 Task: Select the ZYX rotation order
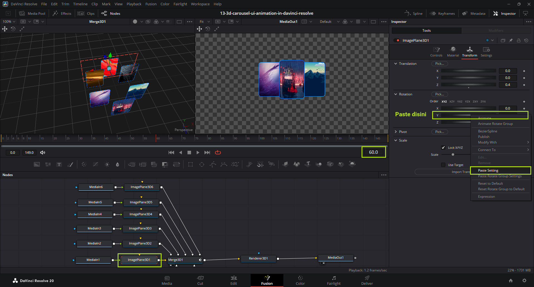(x=483, y=102)
